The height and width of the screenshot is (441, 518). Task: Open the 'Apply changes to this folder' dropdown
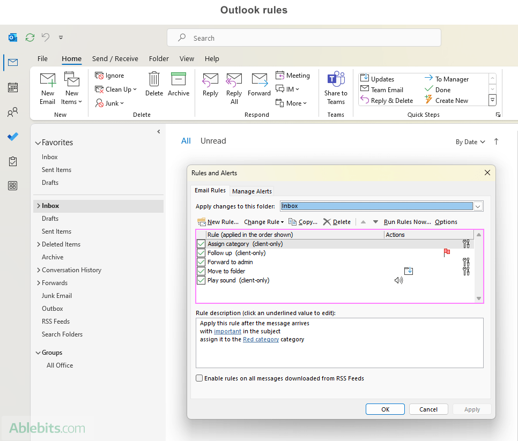pyautogui.click(x=477, y=206)
